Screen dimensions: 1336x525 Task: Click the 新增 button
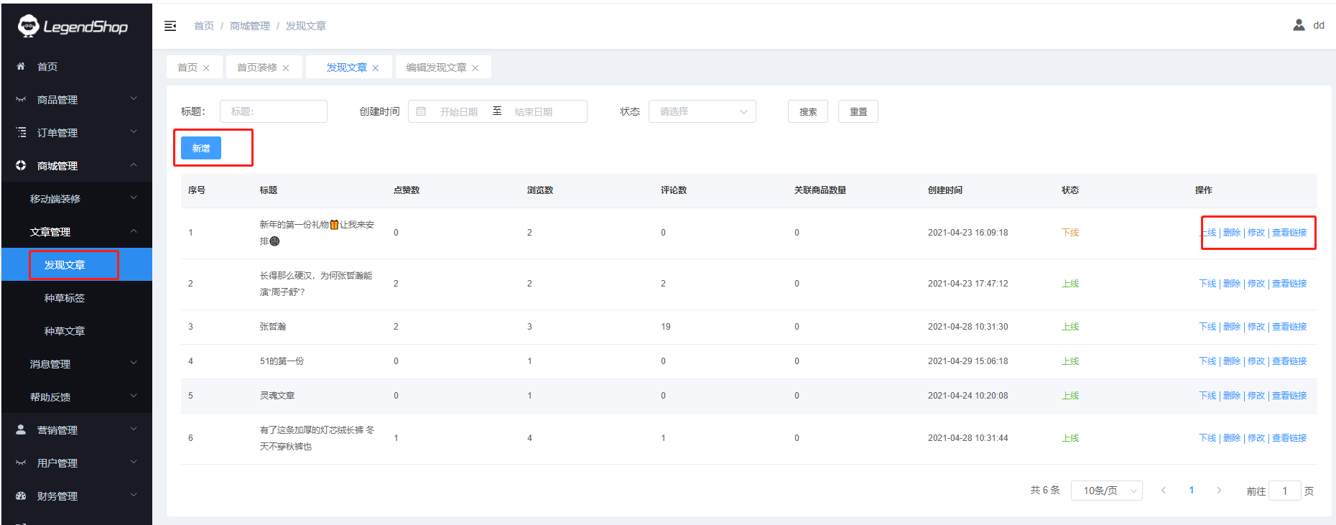[201, 148]
